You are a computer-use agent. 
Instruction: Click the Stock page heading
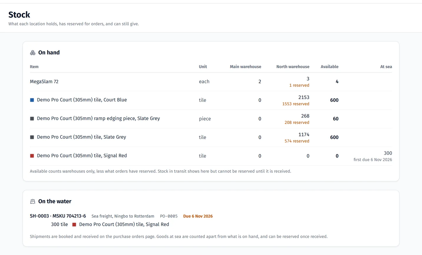19,15
